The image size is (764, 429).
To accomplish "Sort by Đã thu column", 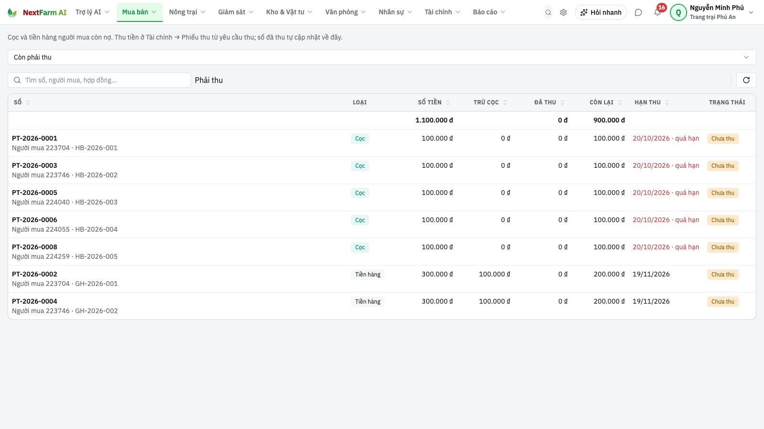I will 562,102.
